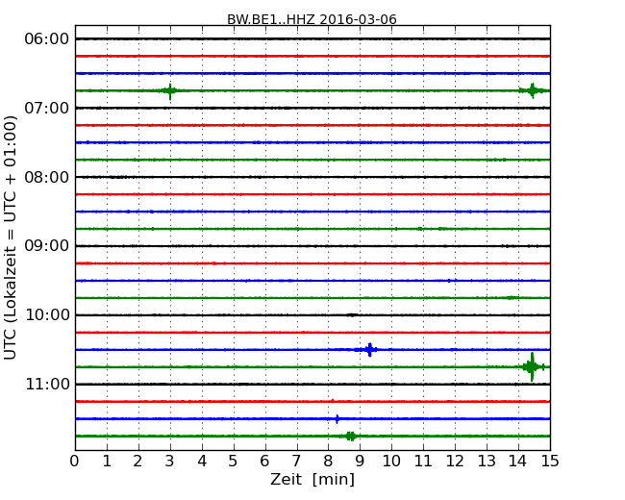Click the 10:00 time label
The width and height of the screenshot is (625, 500).
coord(47,315)
